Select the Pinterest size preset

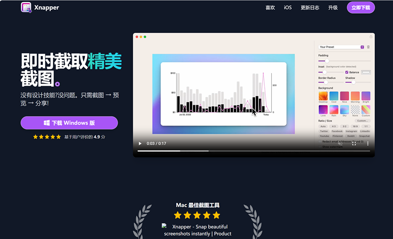point(337,136)
